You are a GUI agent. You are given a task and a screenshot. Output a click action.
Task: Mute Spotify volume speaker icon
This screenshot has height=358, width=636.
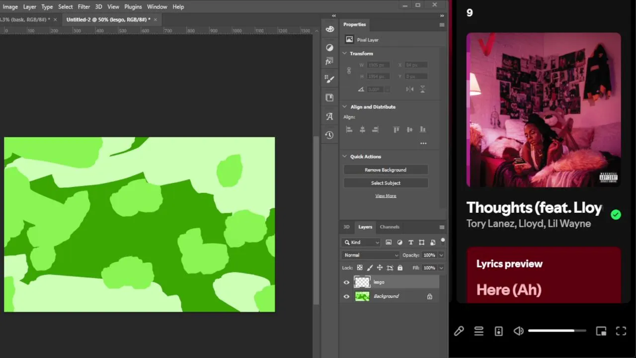click(519, 331)
